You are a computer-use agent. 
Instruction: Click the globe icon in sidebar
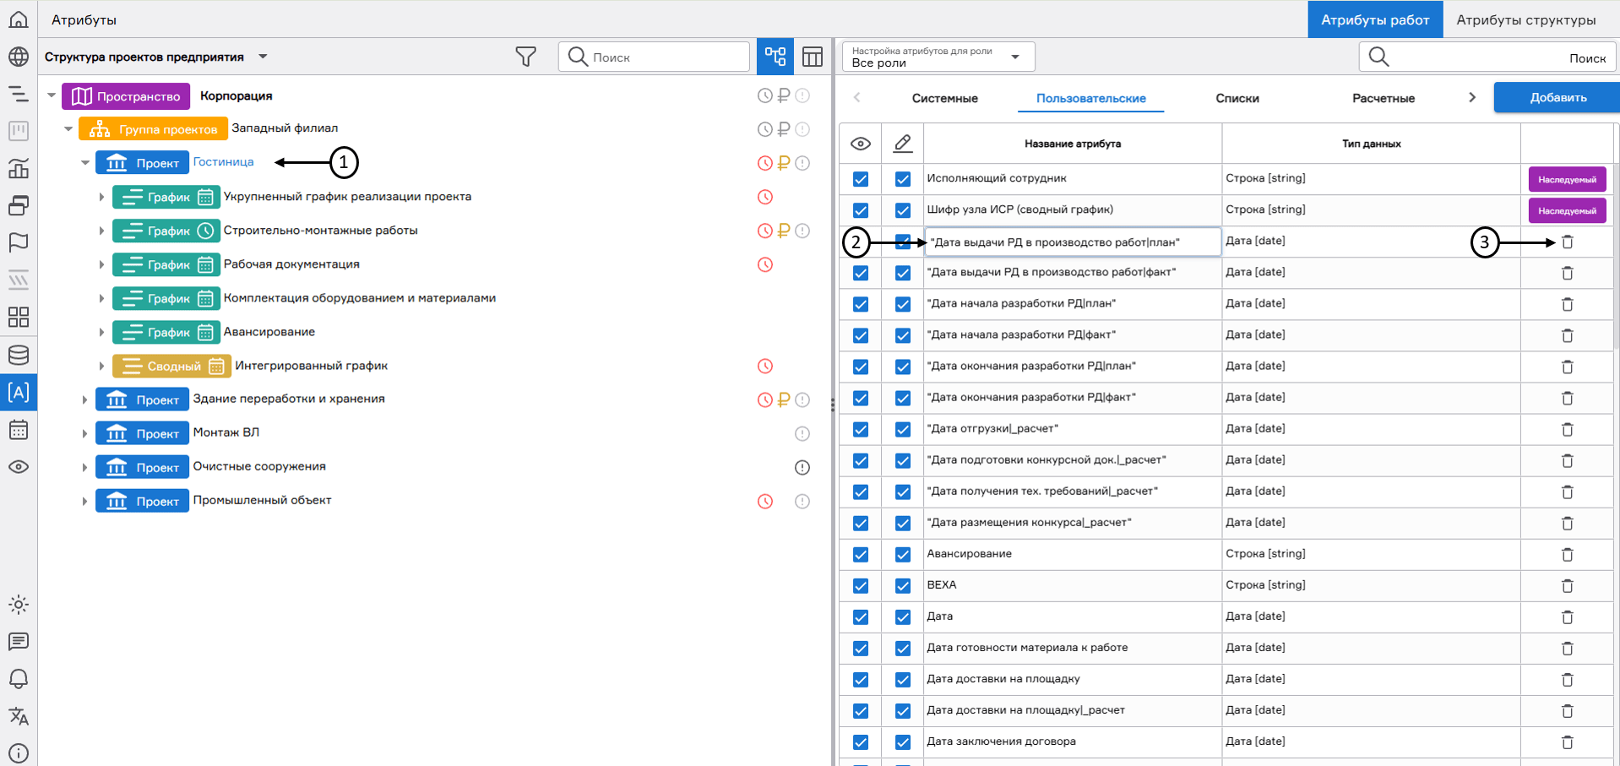tap(19, 57)
